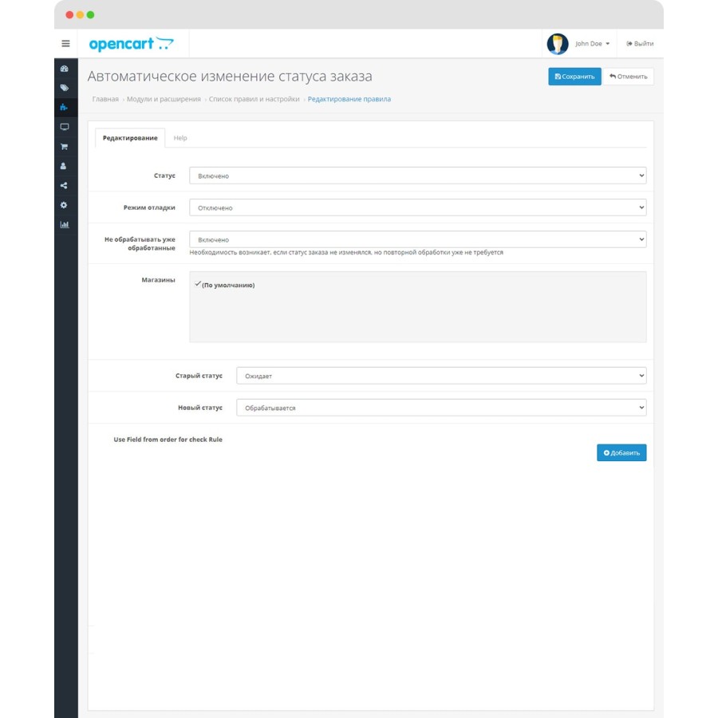Viewport: 718px width, 718px height.
Task: Go to Главная breadcrumb
Action: click(105, 99)
